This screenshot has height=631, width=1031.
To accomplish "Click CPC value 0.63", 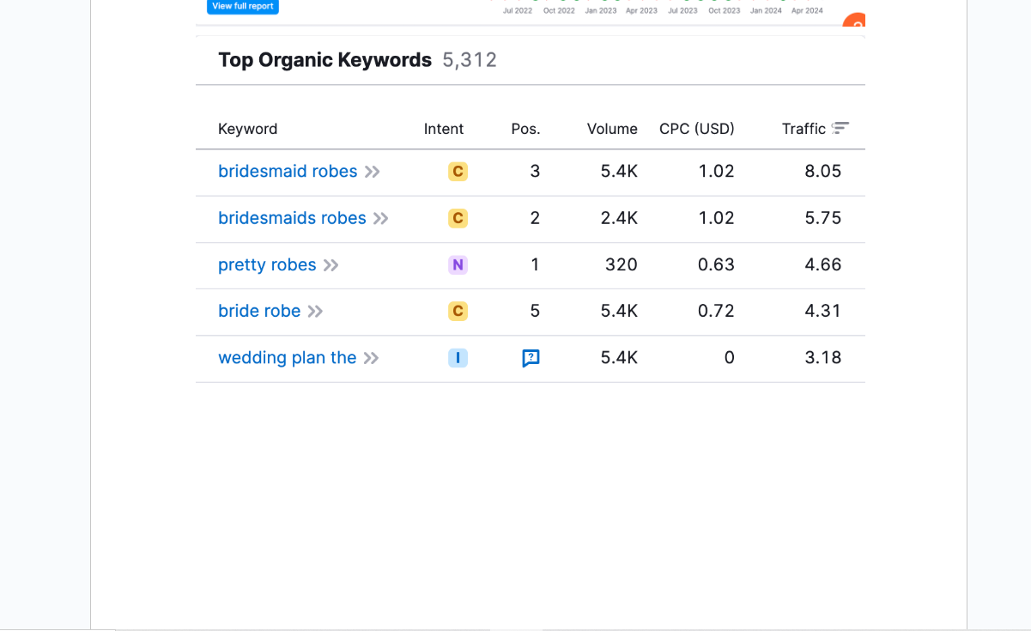I will (x=717, y=264).
